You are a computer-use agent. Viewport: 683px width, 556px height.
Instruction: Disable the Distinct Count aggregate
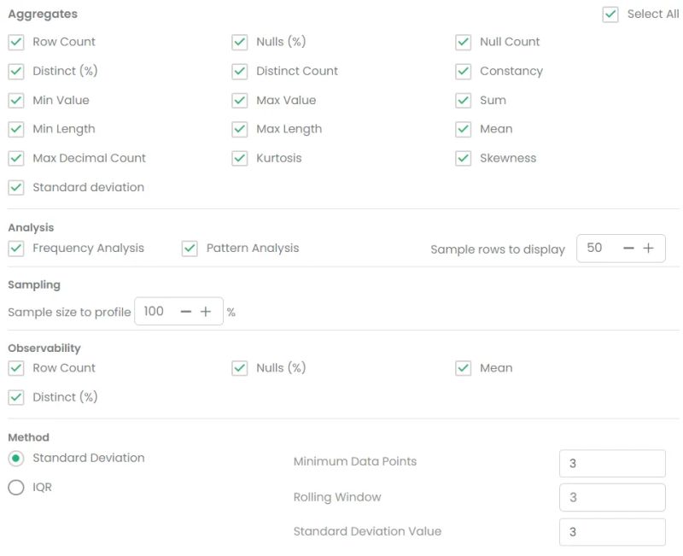click(239, 71)
